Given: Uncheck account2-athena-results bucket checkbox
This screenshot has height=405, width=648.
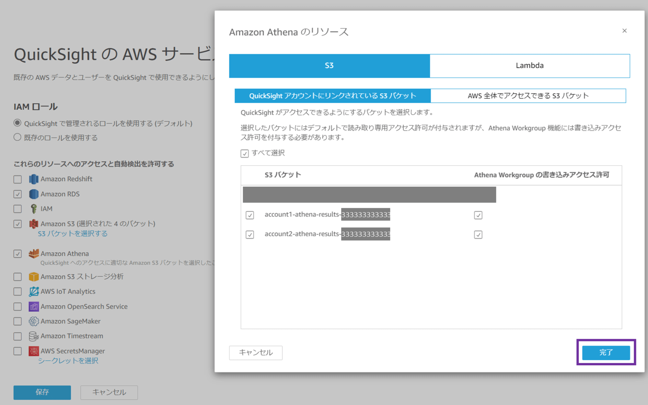Looking at the screenshot, I should point(250,235).
